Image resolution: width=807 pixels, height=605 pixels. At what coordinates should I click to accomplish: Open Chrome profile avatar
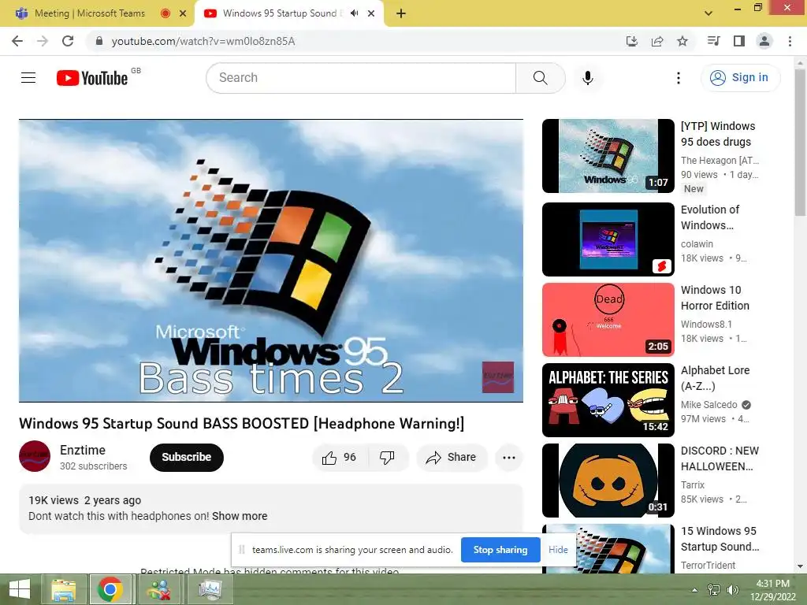point(764,41)
